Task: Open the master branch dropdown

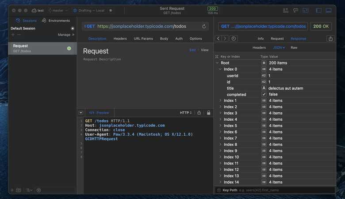Action: [58, 10]
